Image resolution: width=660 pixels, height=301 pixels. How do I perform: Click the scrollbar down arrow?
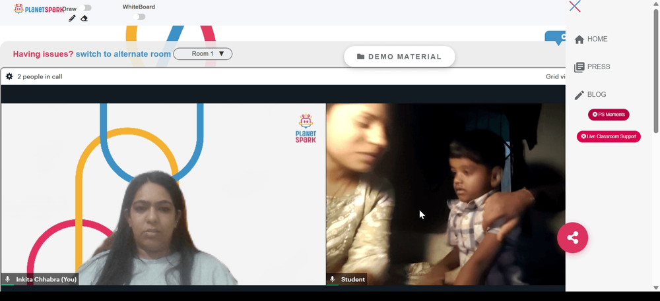pyautogui.click(x=656, y=288)
